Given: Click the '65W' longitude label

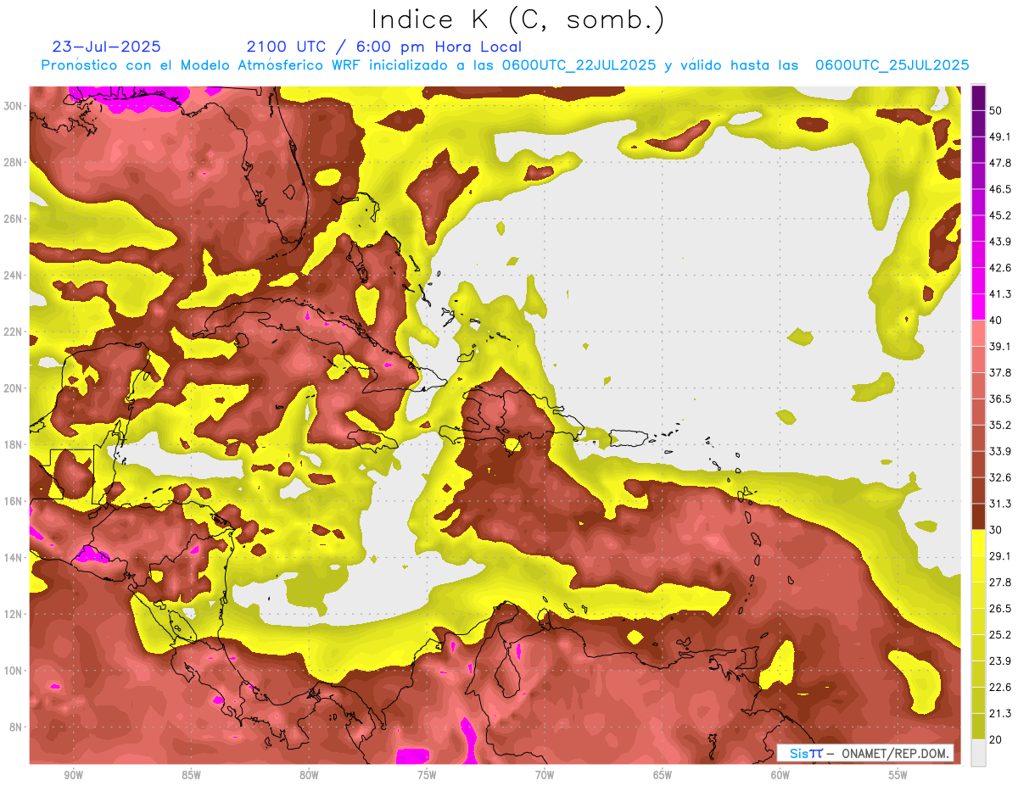Looking at the screenshot, I should coord(663,775).
